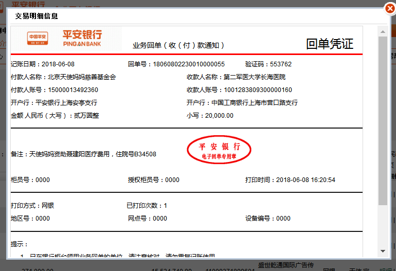
Task: Click the vertical scrollbar thumb of receipt
Action: [383, 121]
